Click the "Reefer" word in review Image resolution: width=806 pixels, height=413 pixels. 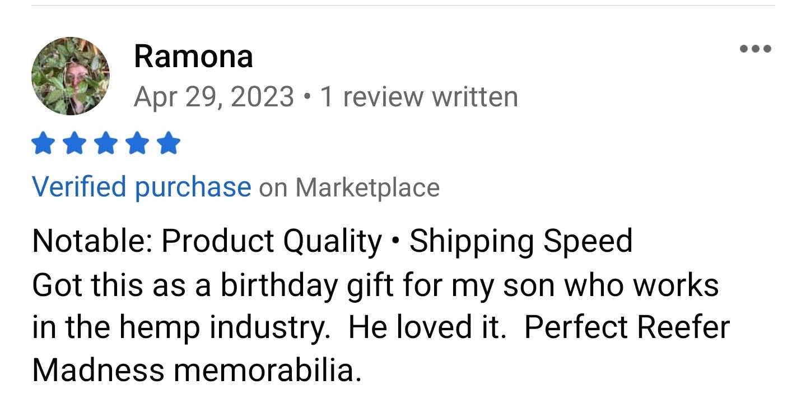coord(683,327)
